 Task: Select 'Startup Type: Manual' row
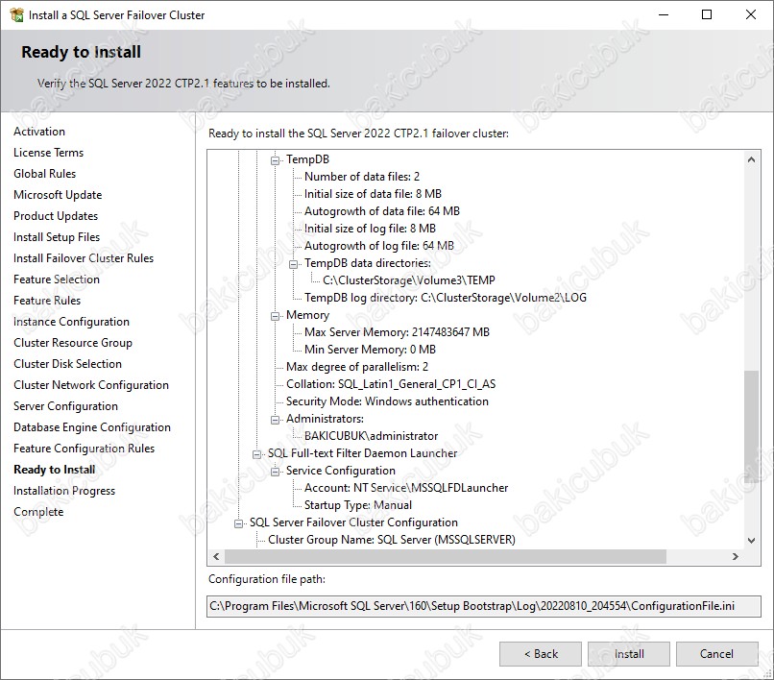click(358, 505)
